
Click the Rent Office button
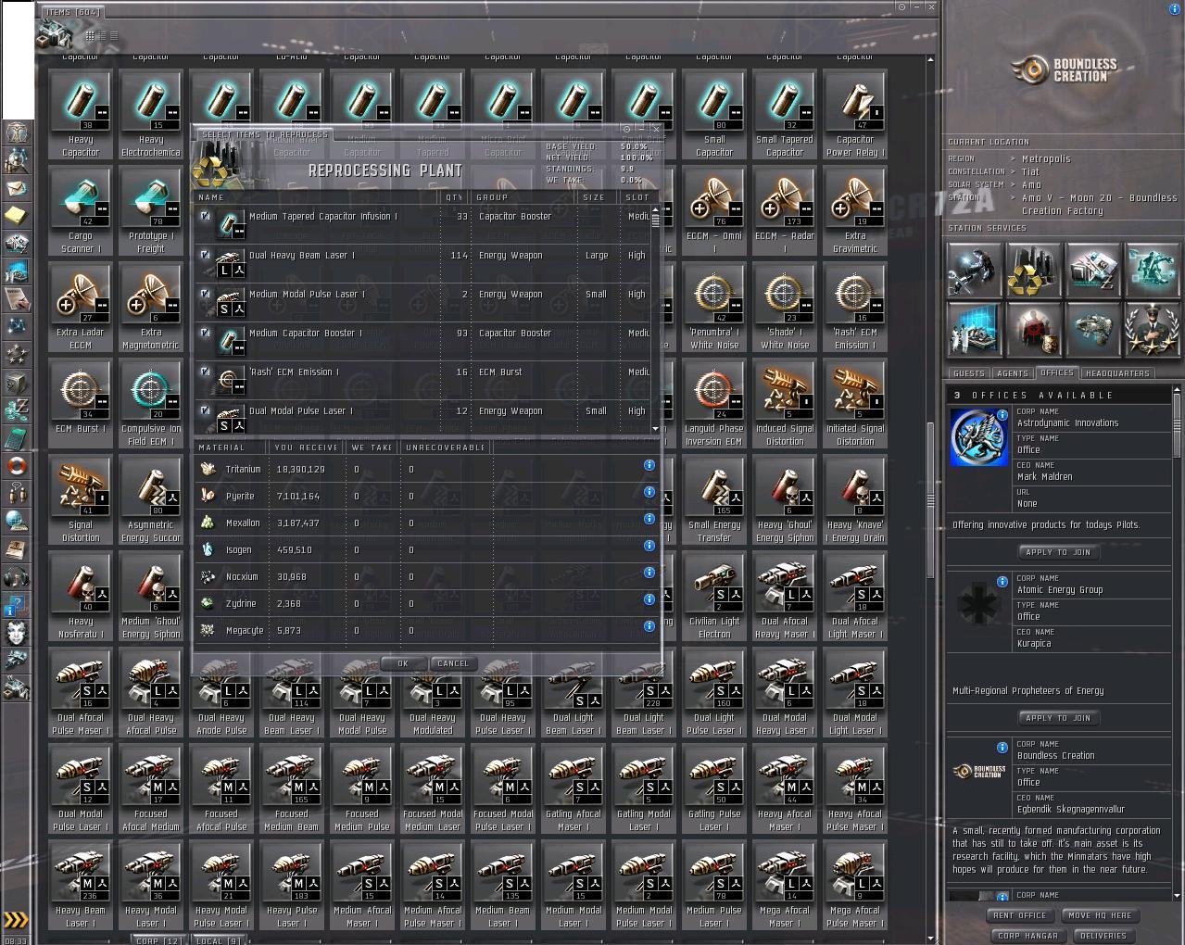[1020, 915]
